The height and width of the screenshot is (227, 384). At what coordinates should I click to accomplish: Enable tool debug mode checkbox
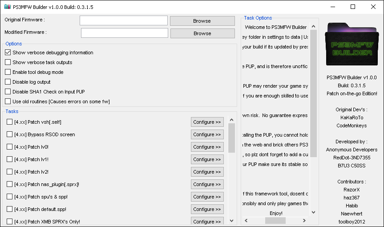8,72
